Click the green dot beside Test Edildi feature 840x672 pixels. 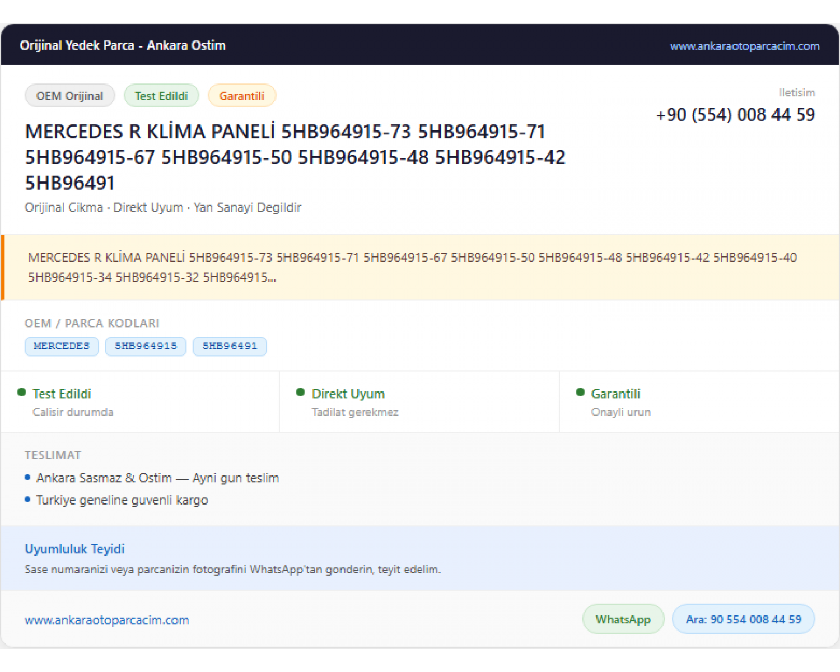(x=22, y=392)
